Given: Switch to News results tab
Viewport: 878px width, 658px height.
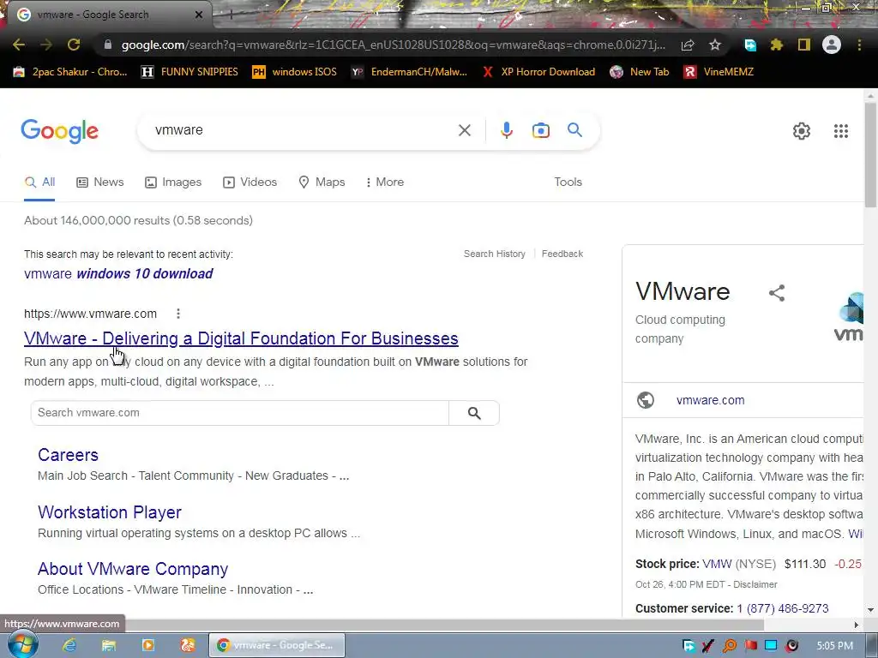Looking at the screenshot, I should coord(100,182).
